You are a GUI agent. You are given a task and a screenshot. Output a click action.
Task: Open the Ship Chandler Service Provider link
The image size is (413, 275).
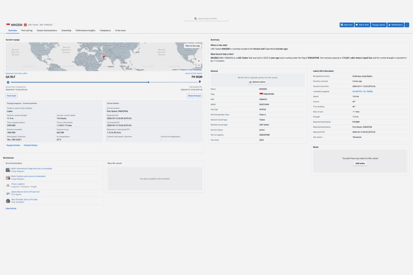click(x=24, y=199)
